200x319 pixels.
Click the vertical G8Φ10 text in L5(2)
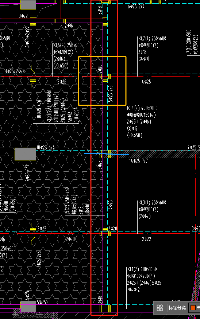click(x=88, y=209)
